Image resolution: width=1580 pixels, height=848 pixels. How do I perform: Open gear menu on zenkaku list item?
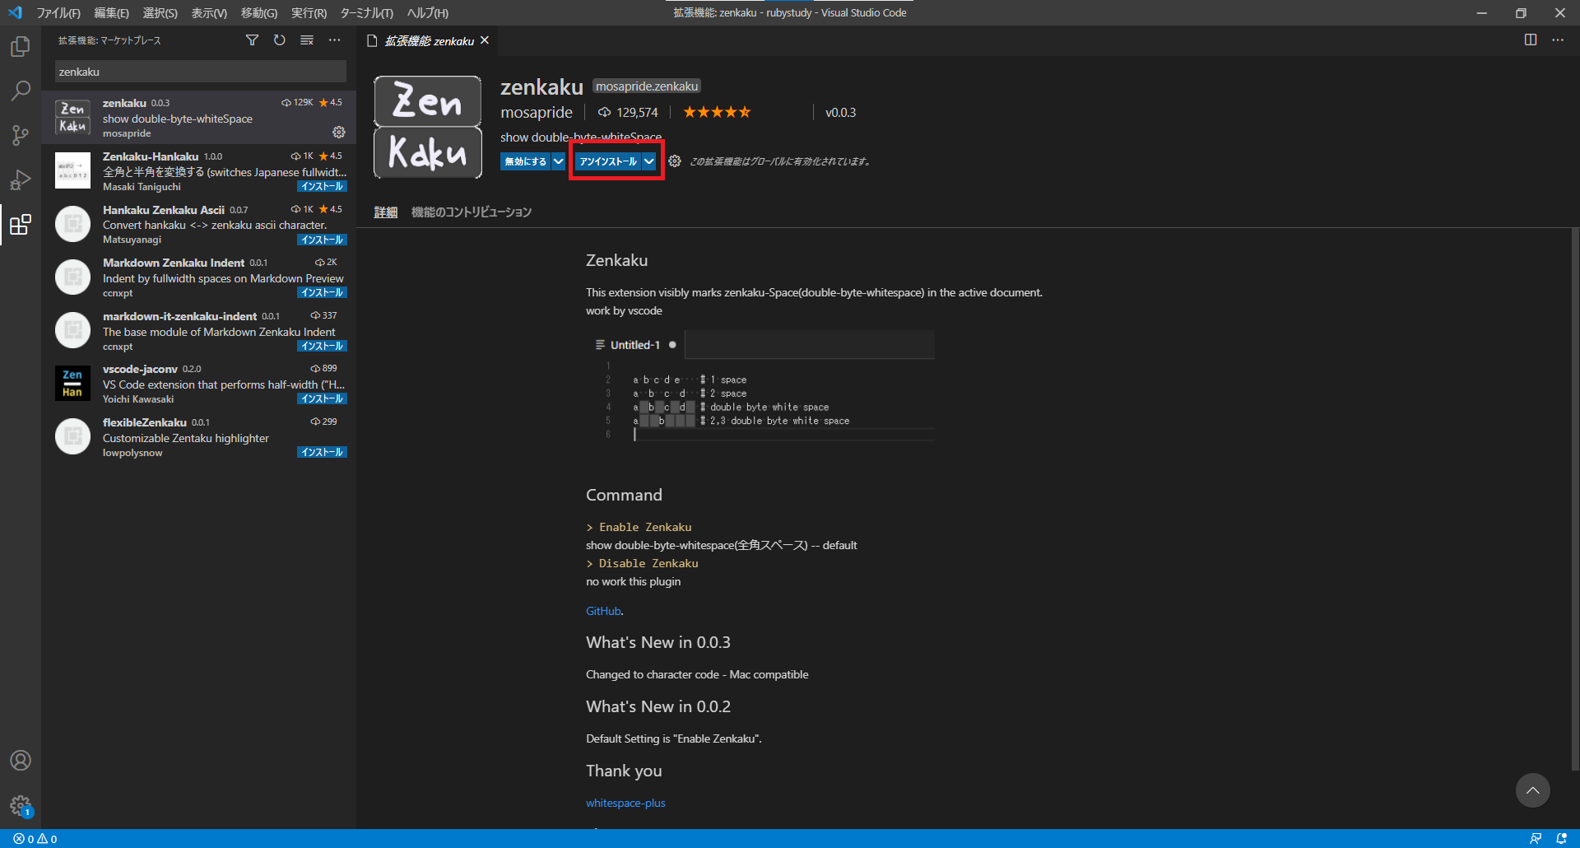[338, 132]
